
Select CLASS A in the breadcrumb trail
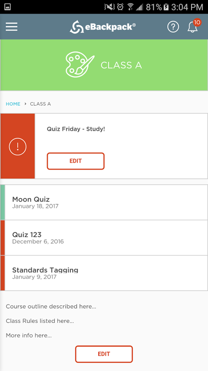pyautogui.click(x=40, y=104)
